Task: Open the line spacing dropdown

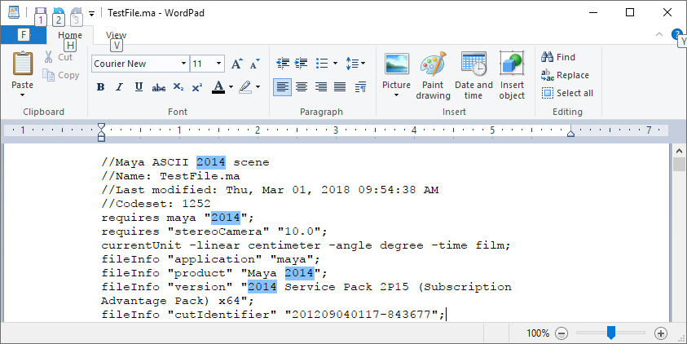Action: 355,64
